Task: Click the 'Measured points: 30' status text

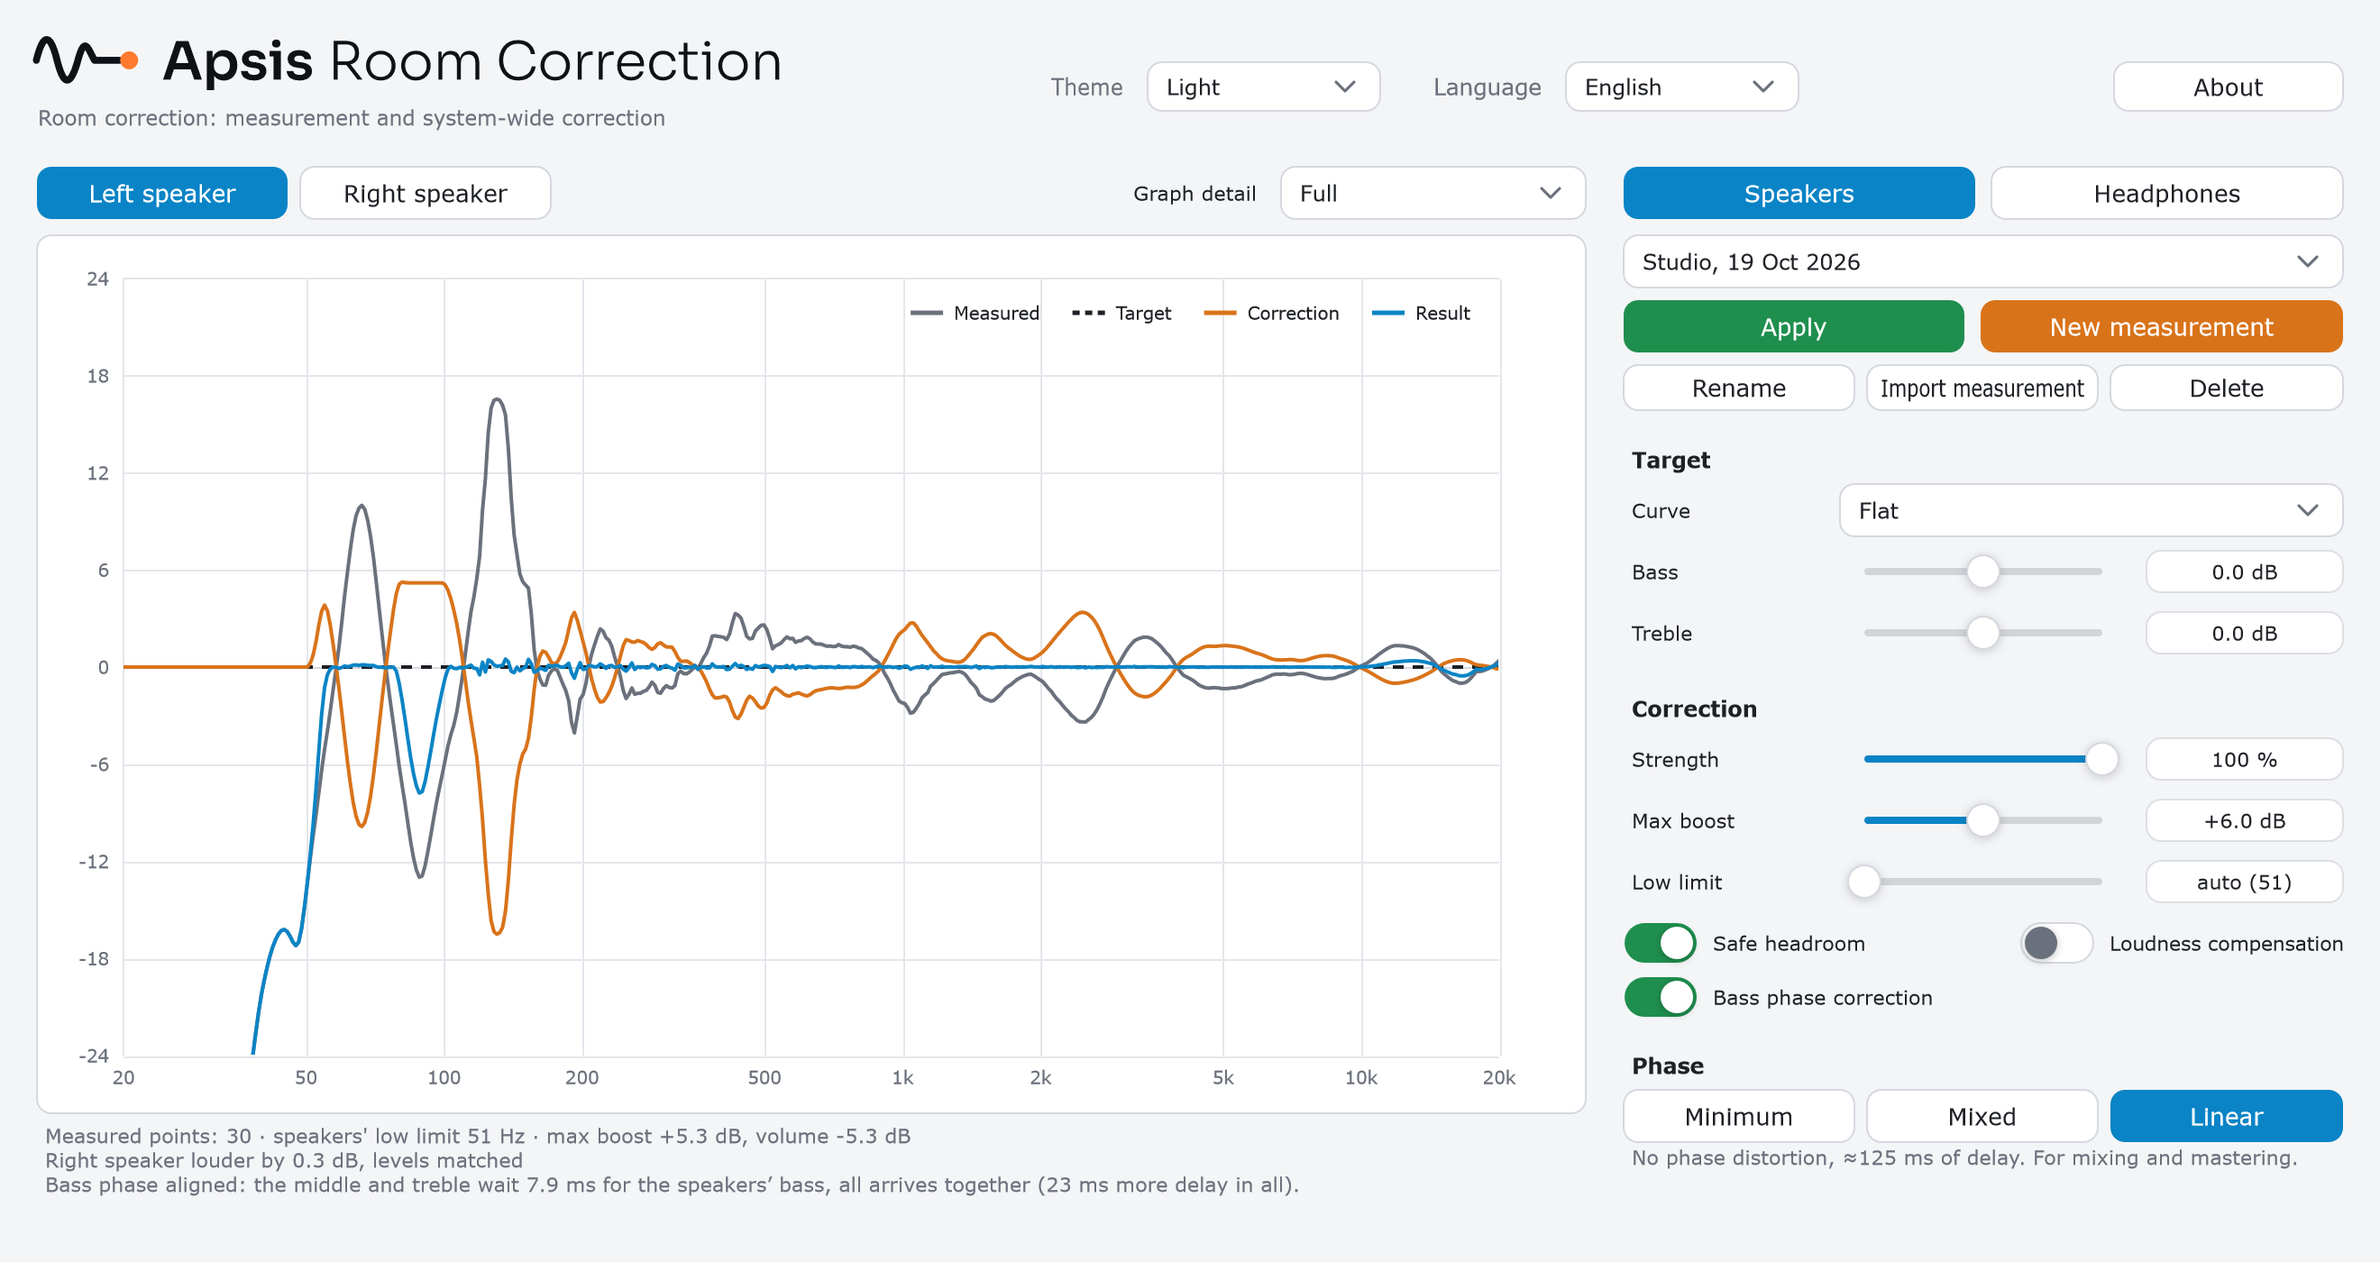Action: tap(148, 1136)
